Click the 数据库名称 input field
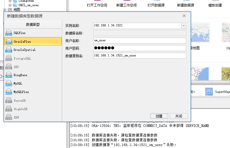Image resolution: width=230 pixels, height=148 pixels. (x=140, y=33)
